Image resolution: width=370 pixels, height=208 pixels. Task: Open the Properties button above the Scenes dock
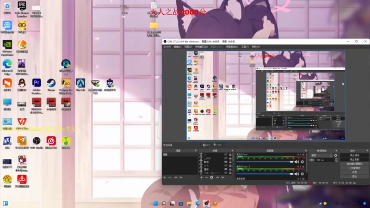[206, 145]
